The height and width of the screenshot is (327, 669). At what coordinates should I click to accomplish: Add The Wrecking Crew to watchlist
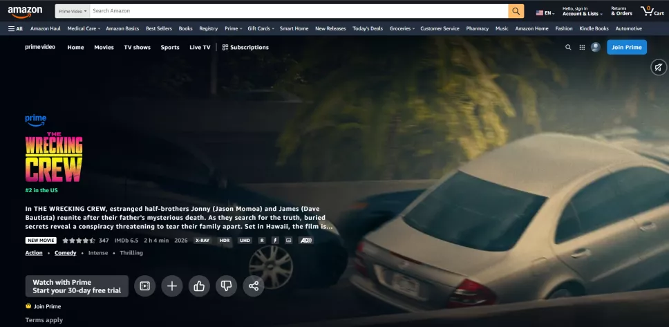pos(172,286)
